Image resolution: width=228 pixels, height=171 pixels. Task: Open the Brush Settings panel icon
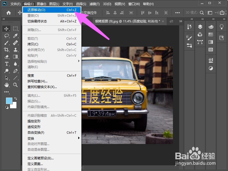tap(189, 38)
